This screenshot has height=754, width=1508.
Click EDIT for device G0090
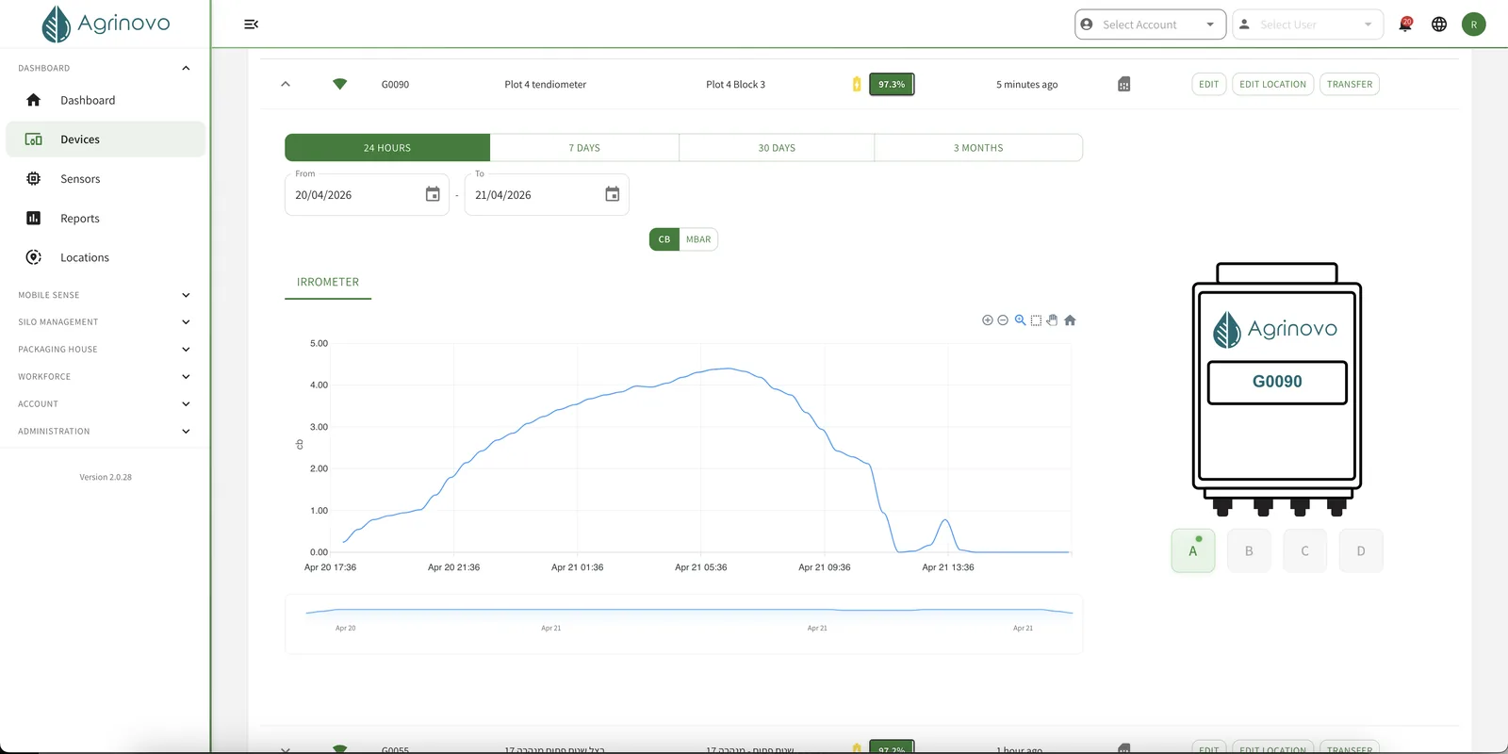1209,84
